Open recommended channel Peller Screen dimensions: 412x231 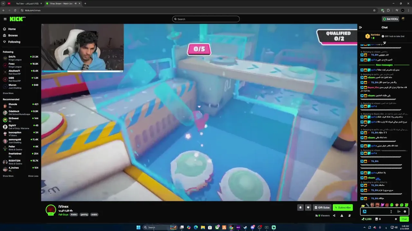pos(21,148)
